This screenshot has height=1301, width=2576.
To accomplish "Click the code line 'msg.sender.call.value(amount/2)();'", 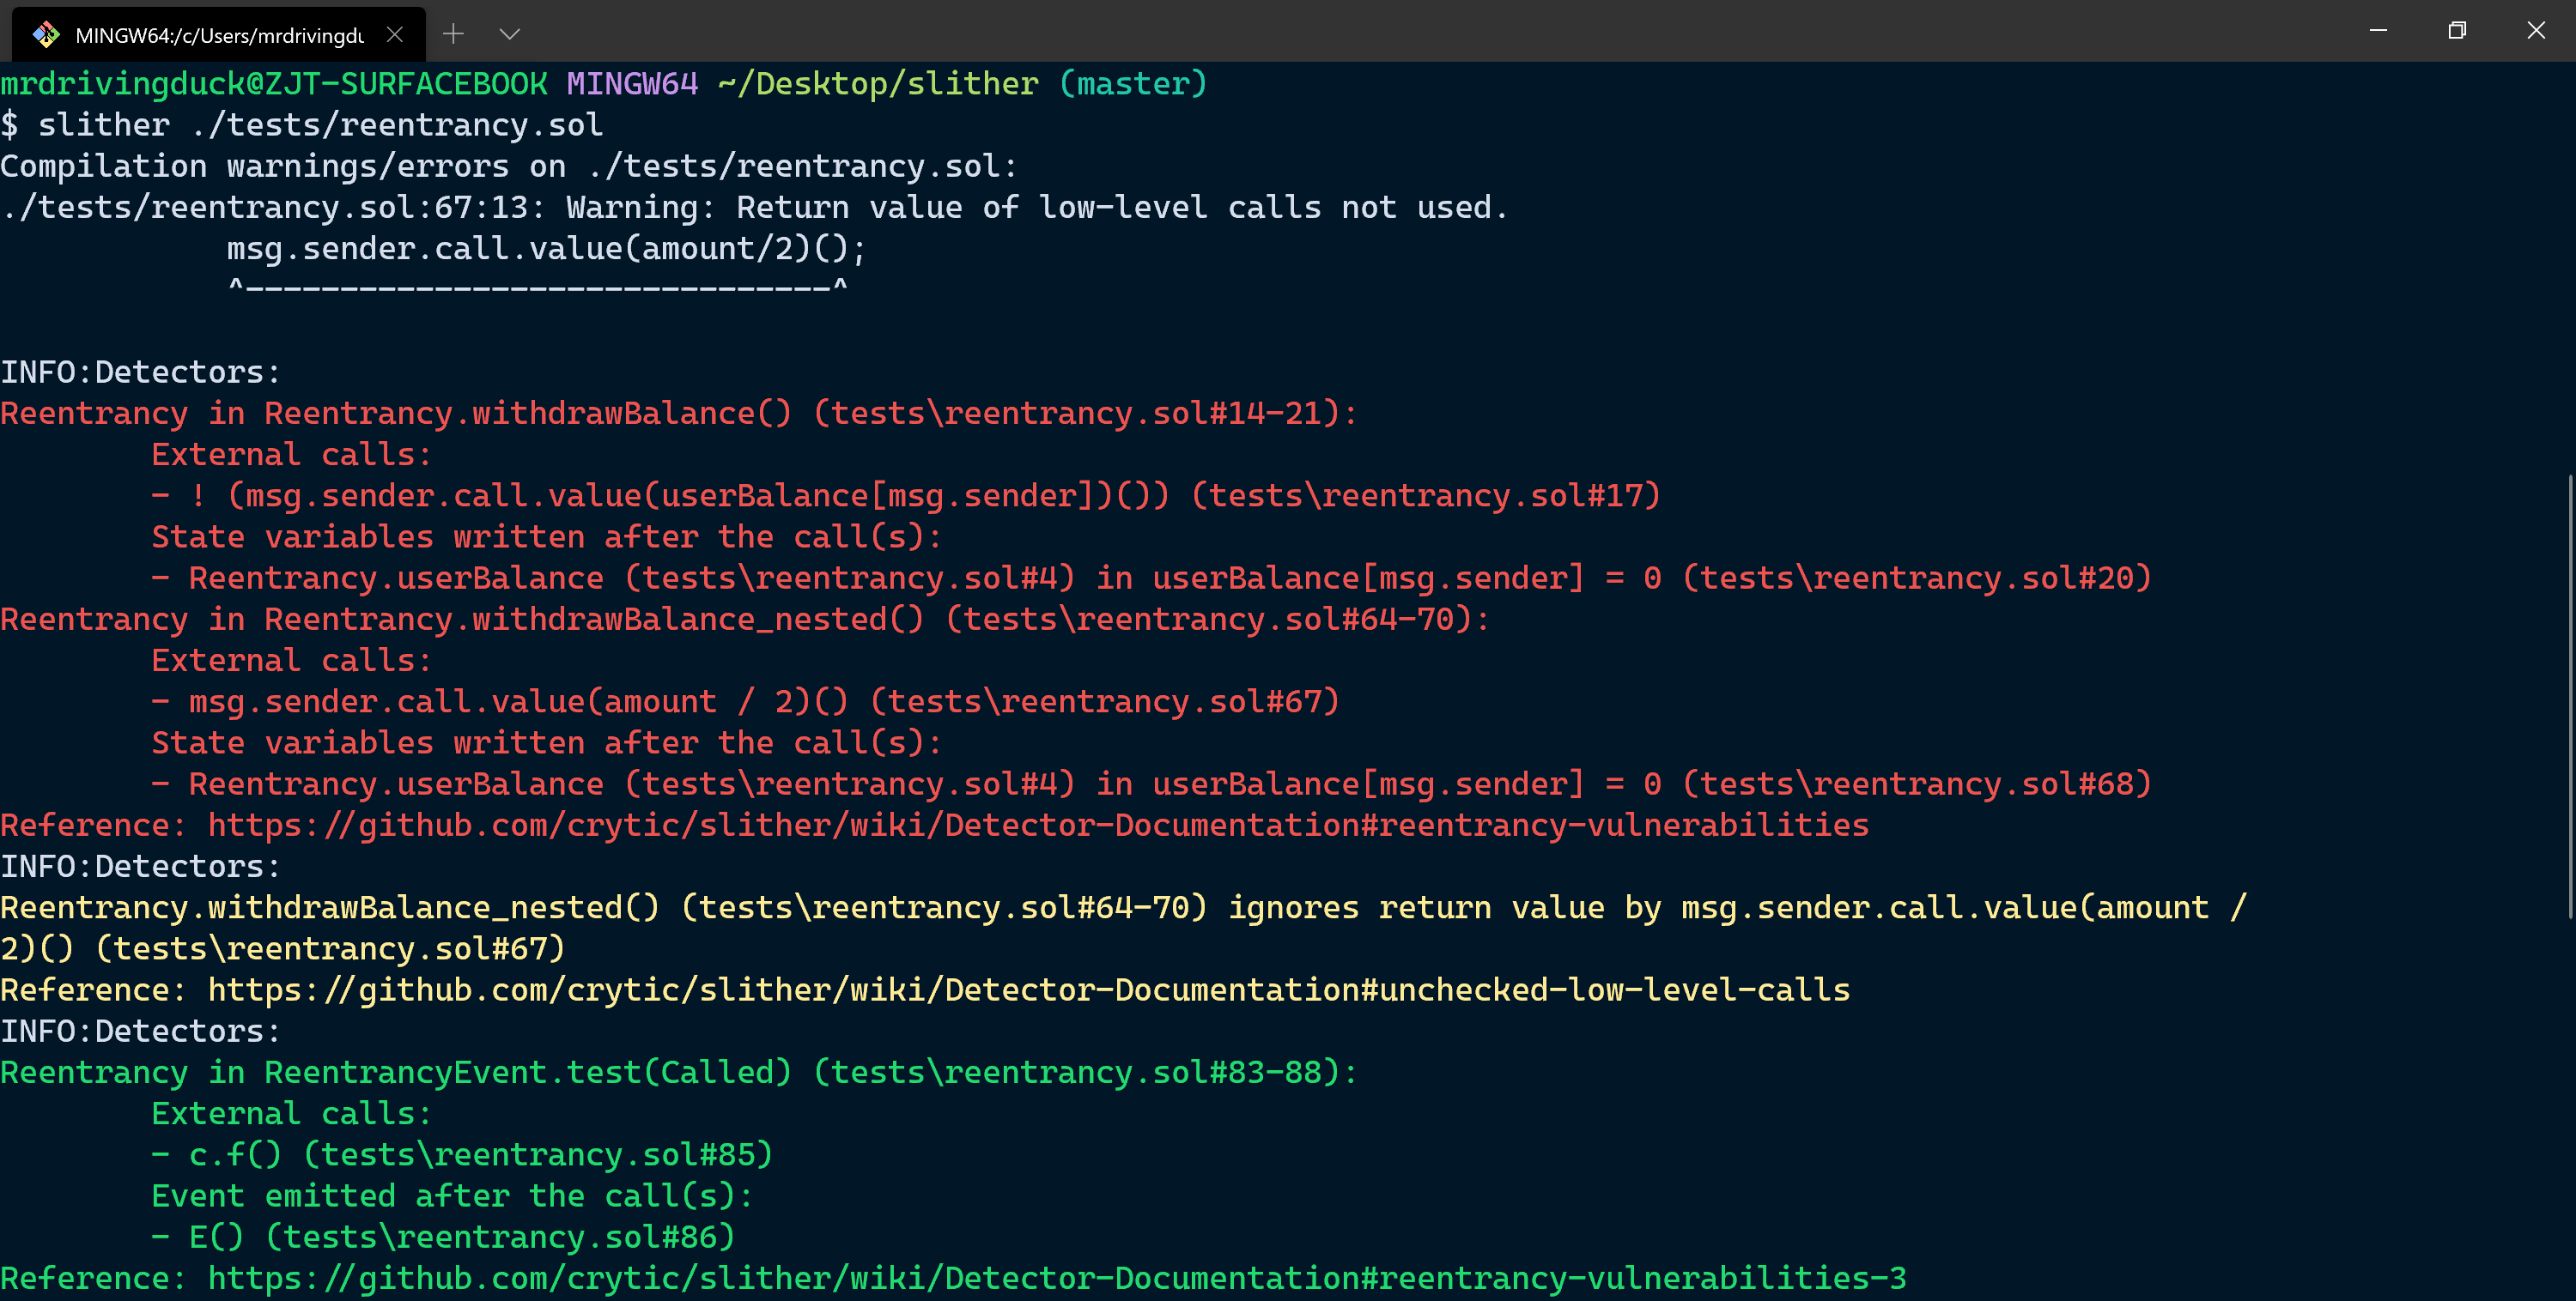I will click(x=546, y=249).
